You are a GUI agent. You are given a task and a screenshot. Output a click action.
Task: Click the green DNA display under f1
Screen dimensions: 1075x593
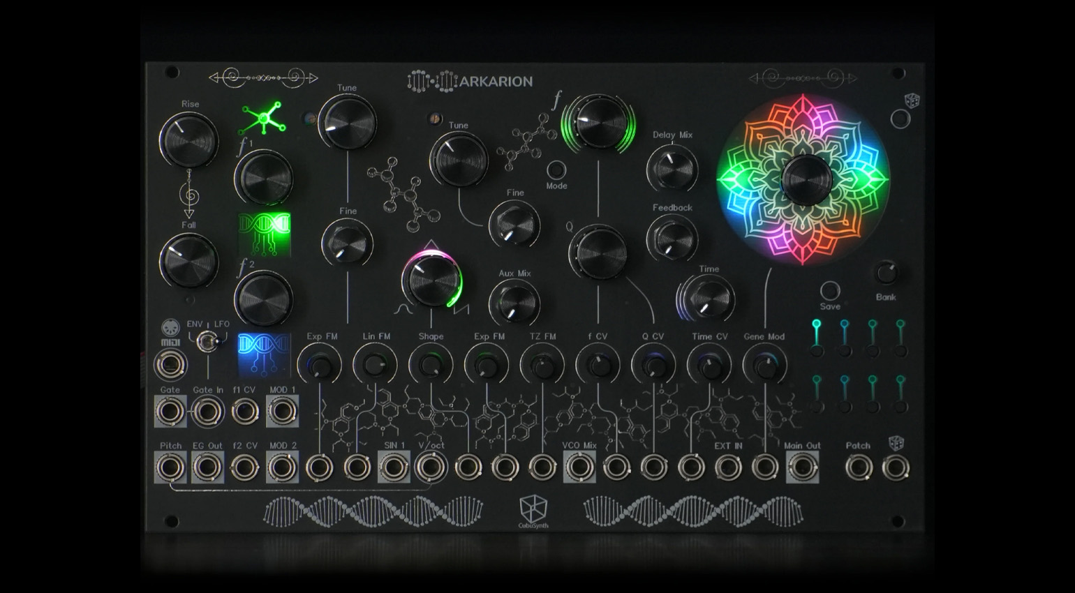264,234
